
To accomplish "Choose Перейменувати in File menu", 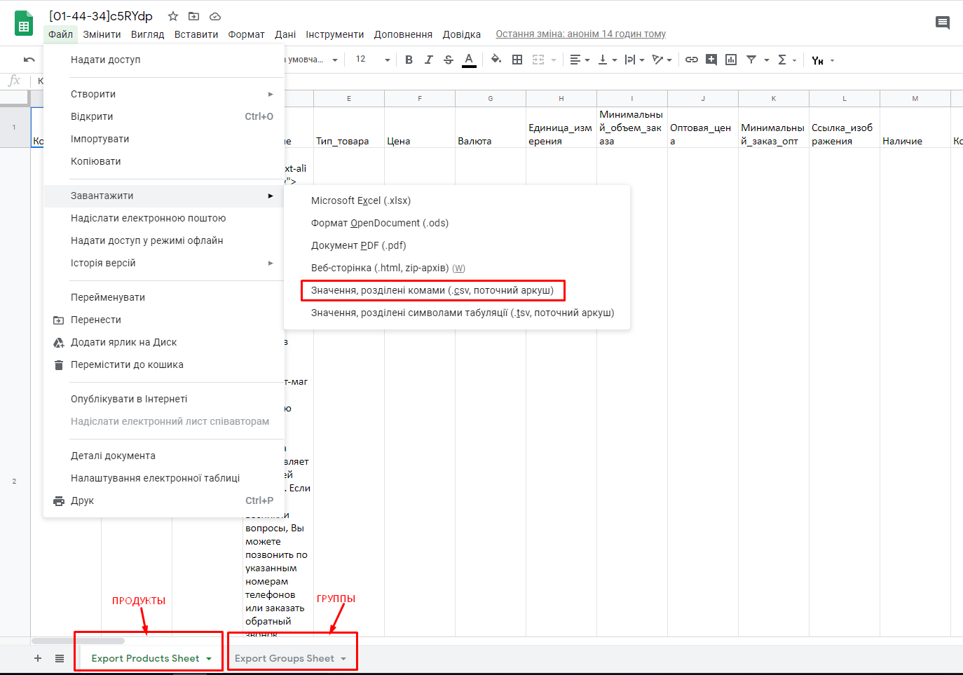I will coord(164,297).
